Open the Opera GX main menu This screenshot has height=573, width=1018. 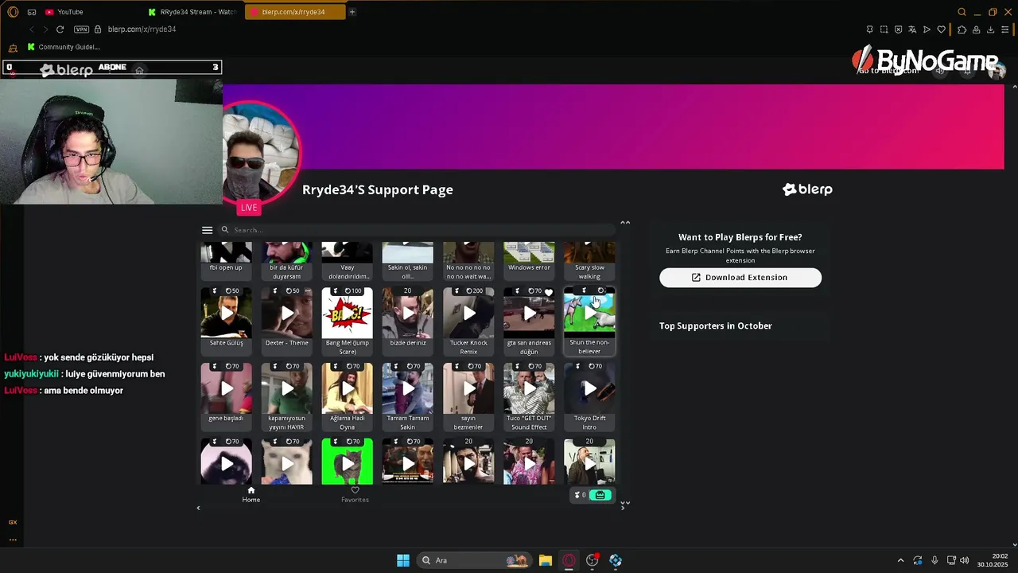click(x=13, y=12)
